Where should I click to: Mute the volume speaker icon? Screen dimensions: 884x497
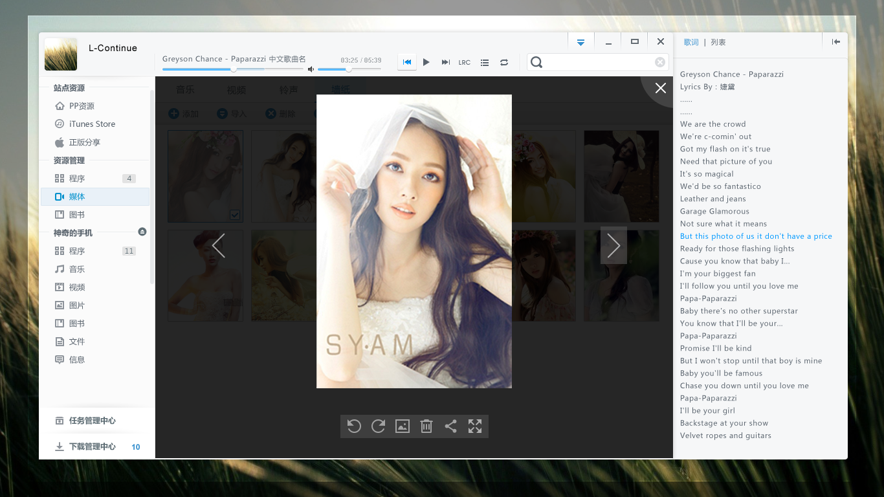click(x=311, y=69)
